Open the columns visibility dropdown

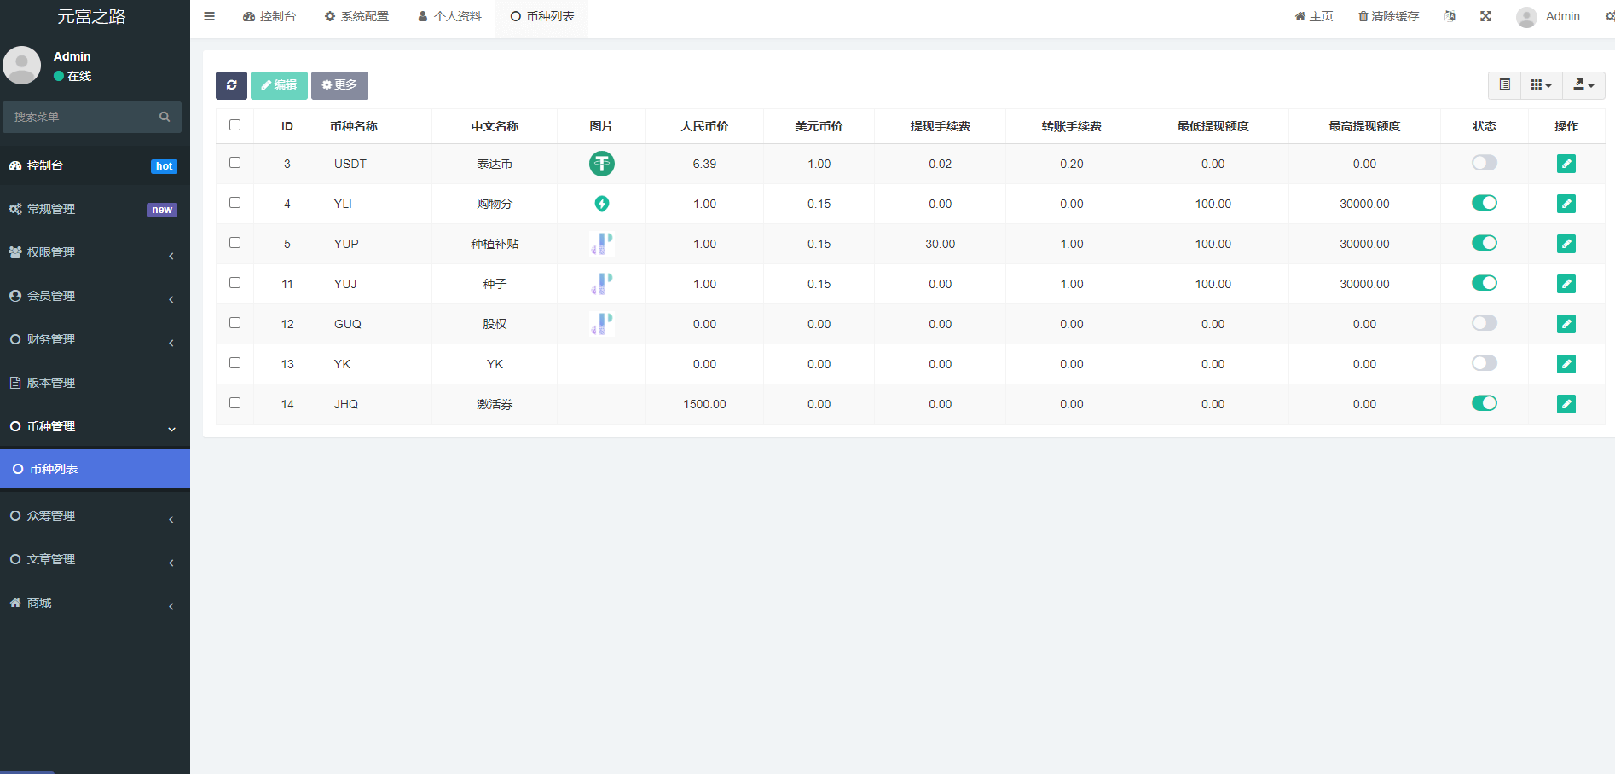click(x=1541, y=85)
